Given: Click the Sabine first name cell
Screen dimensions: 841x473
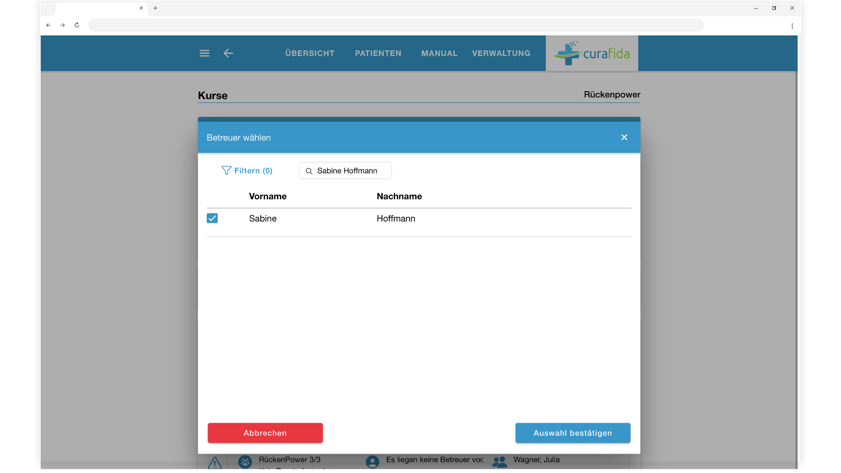Looking at the screenshot, I should (x=263, y=219).
